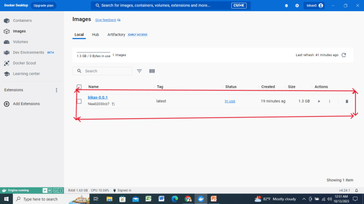
Task: Click the RAM 1.63 GB status text
Action: [x=78, y=191]
